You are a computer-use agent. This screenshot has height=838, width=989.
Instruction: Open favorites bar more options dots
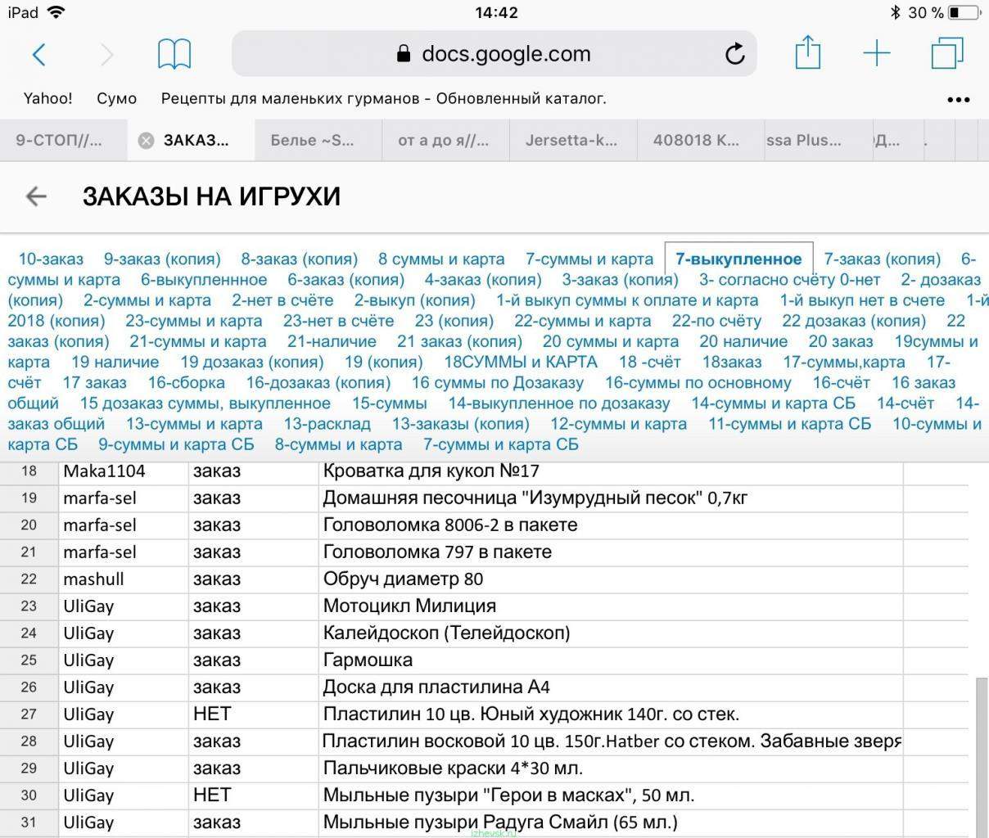[959, 100]
